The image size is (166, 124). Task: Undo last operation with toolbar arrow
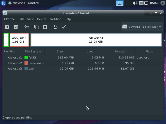click(x=55, y=27)
